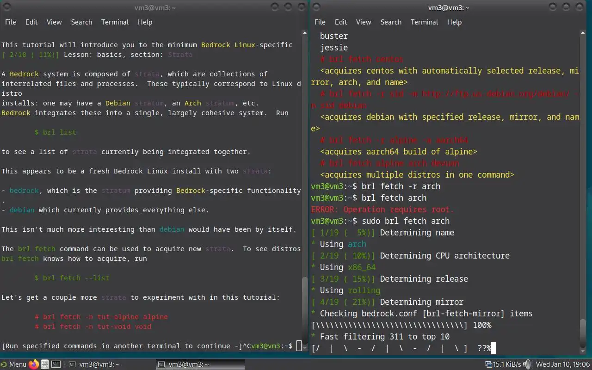Click 'to see a list of strata' sentence

(126, 152)
